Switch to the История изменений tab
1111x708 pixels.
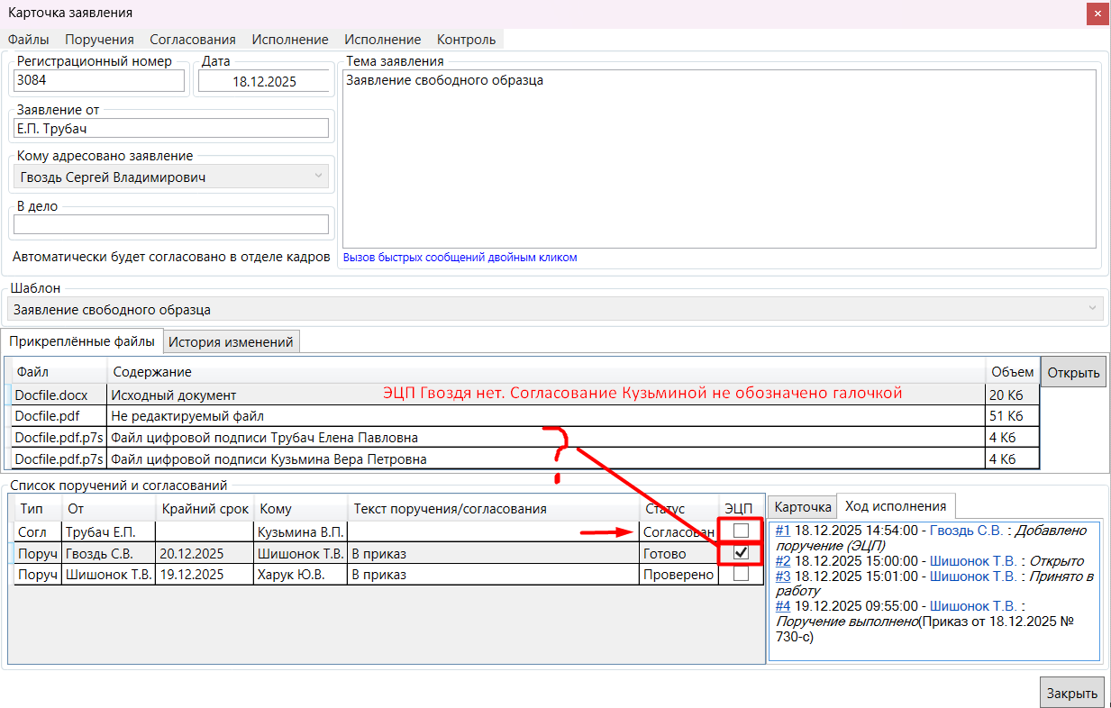pos(232,341)
